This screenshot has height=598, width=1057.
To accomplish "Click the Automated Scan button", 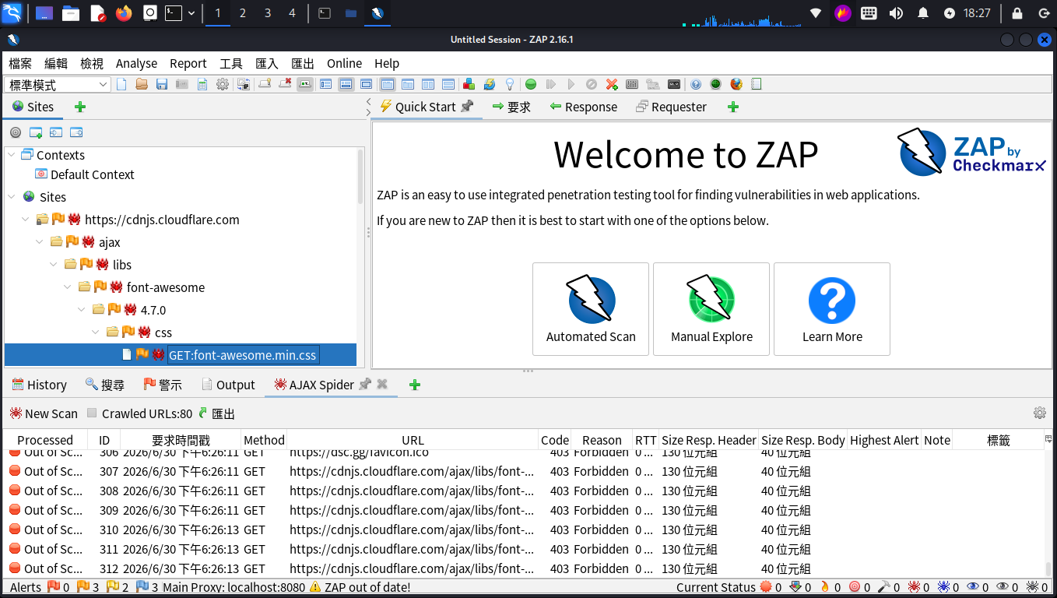I will (x=591, y=309).
